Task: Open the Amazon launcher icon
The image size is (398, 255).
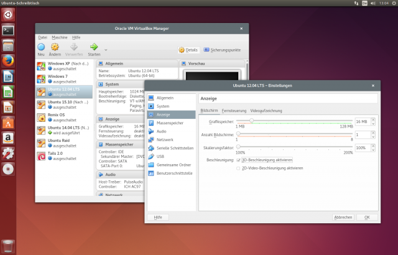Action: coord(8,138)
